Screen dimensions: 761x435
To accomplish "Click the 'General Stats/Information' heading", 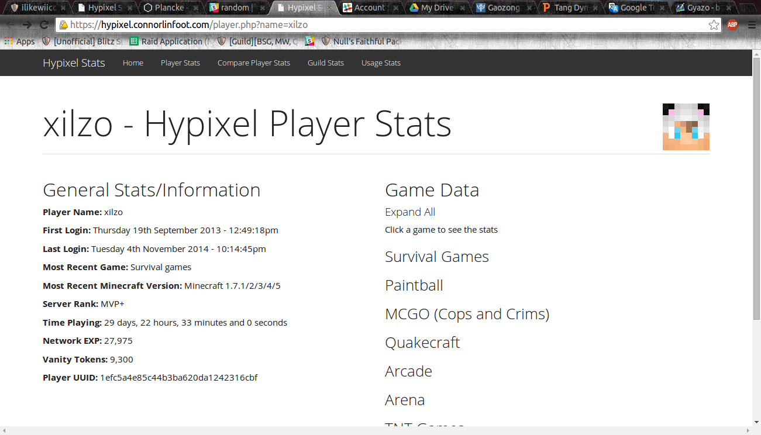I will (x=151, y=190).
